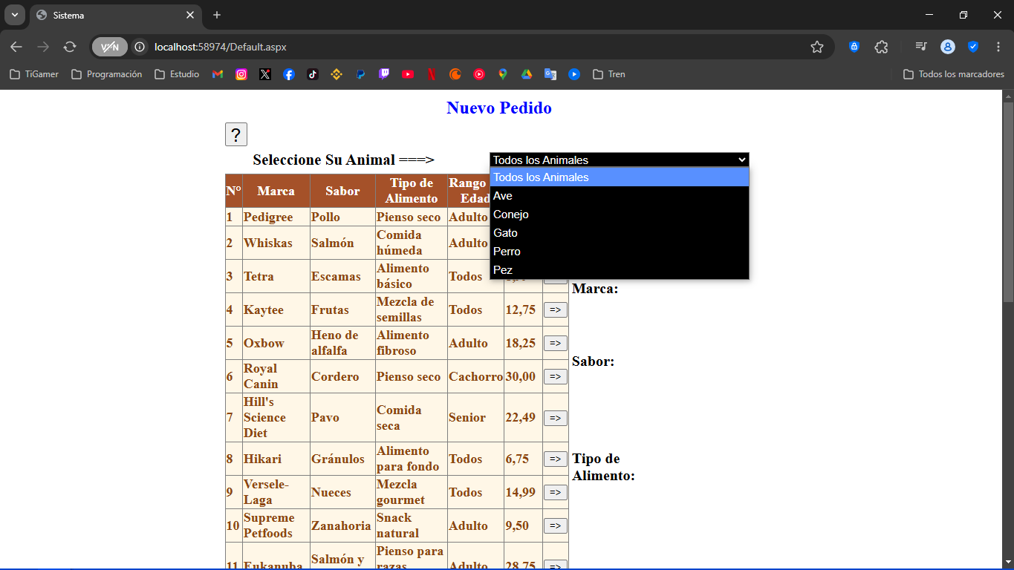Bookmark this page with the star icon
The width and height of the screenshot is (1014, 570).
(817, 47)
